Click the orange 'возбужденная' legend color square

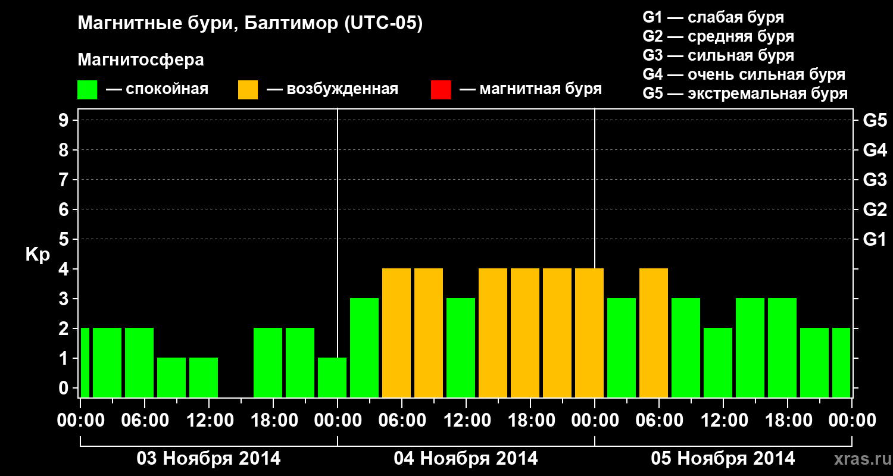pos(248,90)
